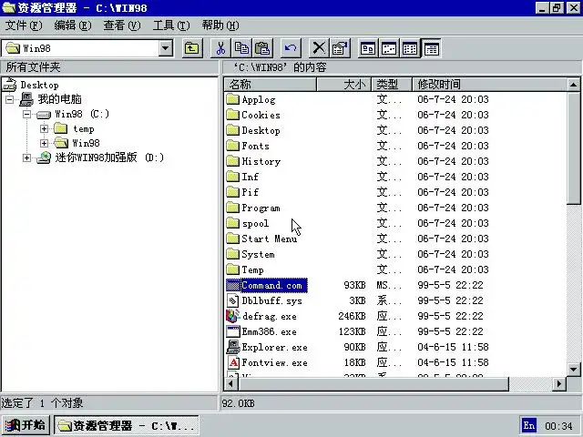Select the spool folder name

click(x=255, y=223)
